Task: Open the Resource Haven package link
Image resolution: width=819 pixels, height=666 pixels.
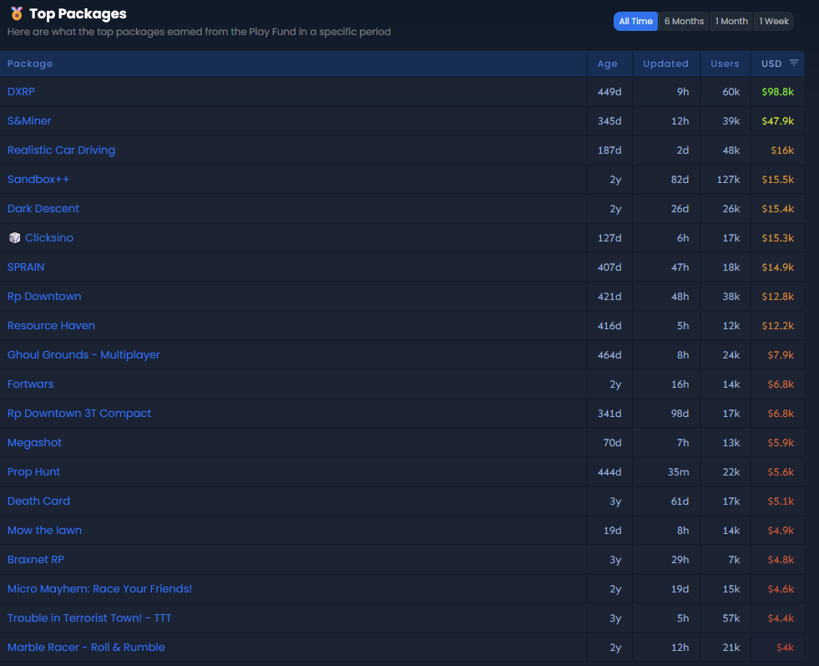Action: point(51,326)
